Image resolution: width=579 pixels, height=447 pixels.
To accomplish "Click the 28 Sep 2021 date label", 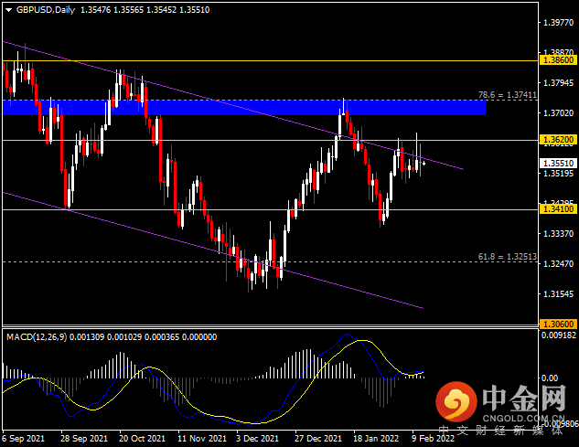I will (84, 439).
